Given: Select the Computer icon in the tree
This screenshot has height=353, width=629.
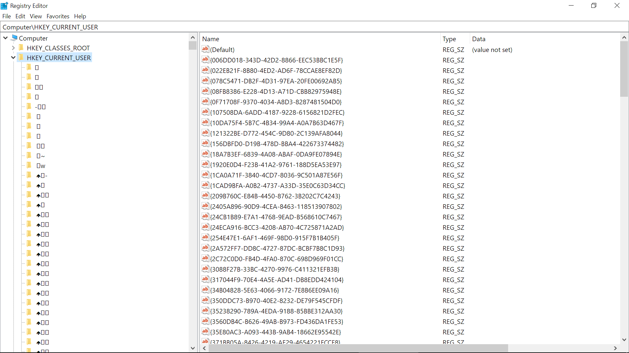Looking at the screenshot, I should [x=14, y=38].
